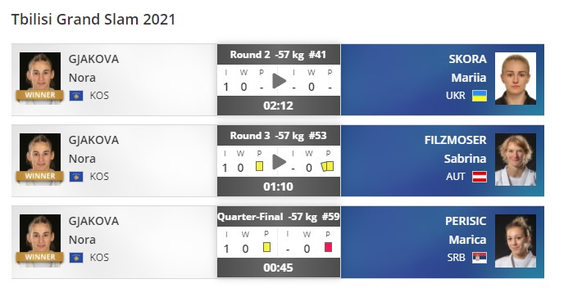The width and height of the screenshot is (573, 297).
Task: Click the Austria flag next to AUT
Action: pos(479,177)
